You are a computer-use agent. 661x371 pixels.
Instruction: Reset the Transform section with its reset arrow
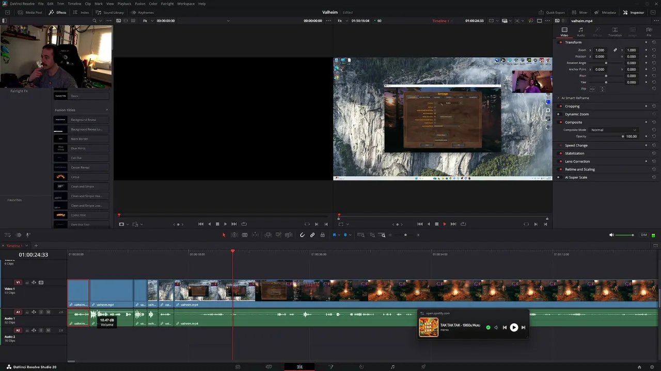[654, 42]
